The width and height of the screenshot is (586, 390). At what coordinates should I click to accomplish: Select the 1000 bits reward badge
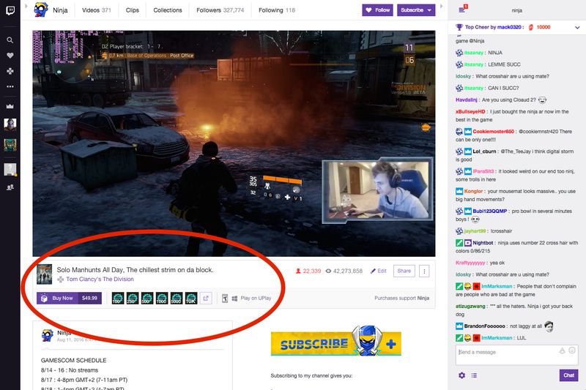[161, 299]
